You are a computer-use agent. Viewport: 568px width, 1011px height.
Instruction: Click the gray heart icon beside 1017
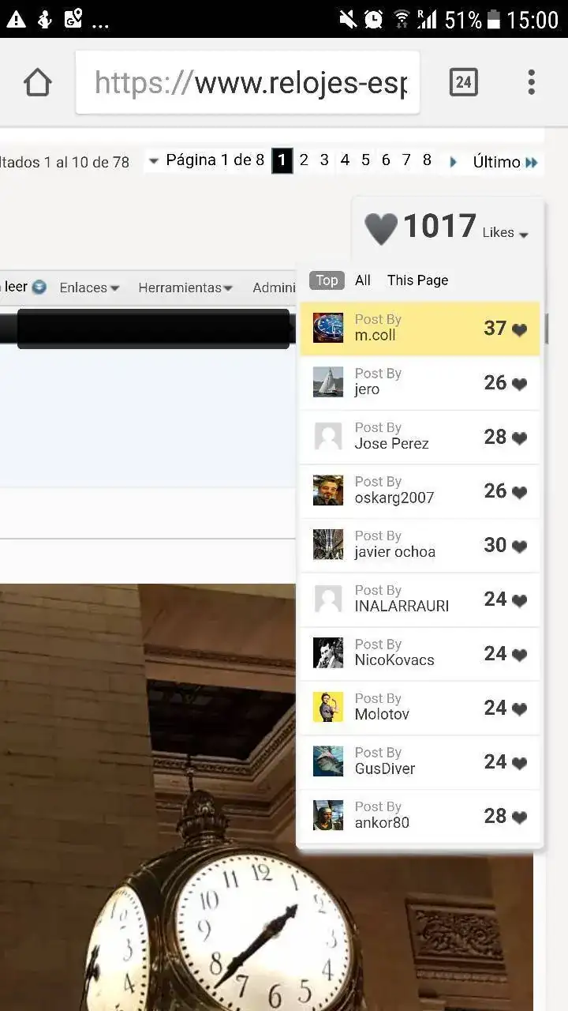[x=381, y=229]
